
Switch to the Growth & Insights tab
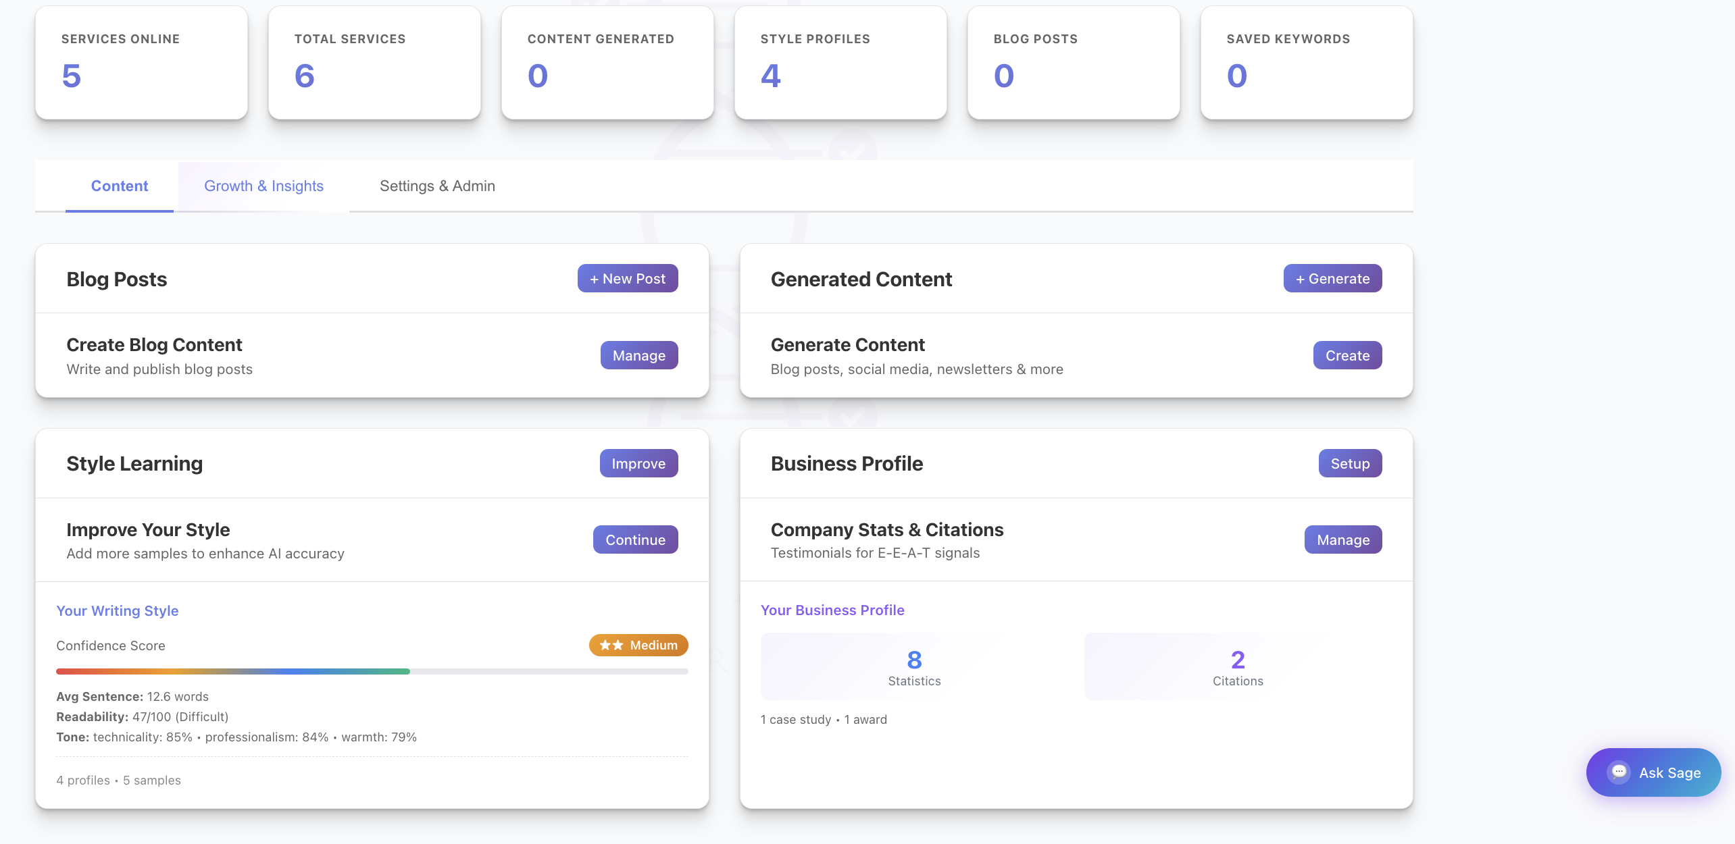coord(263,186)
